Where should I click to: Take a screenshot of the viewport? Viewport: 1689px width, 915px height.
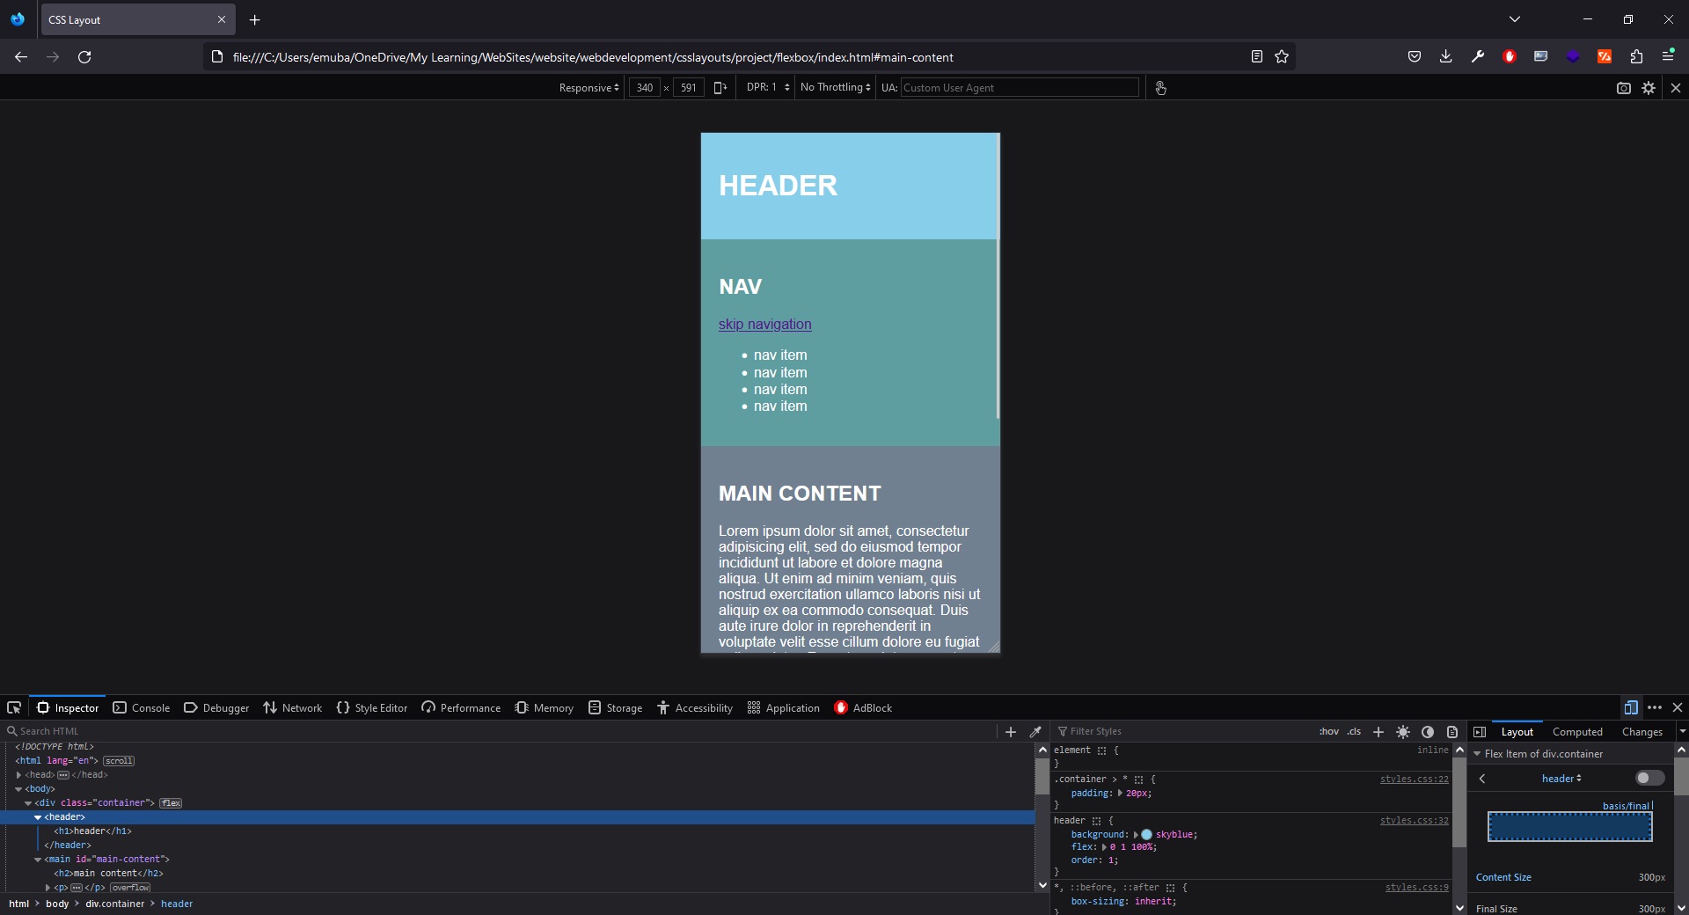point(1624,88)
